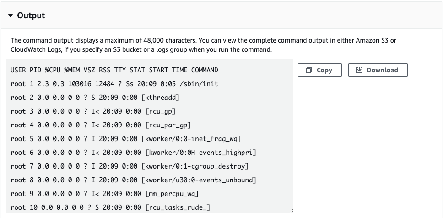Select the kworker/u30:0-events_unbound line
443x218 pixels.
click(x=133, y=180)
